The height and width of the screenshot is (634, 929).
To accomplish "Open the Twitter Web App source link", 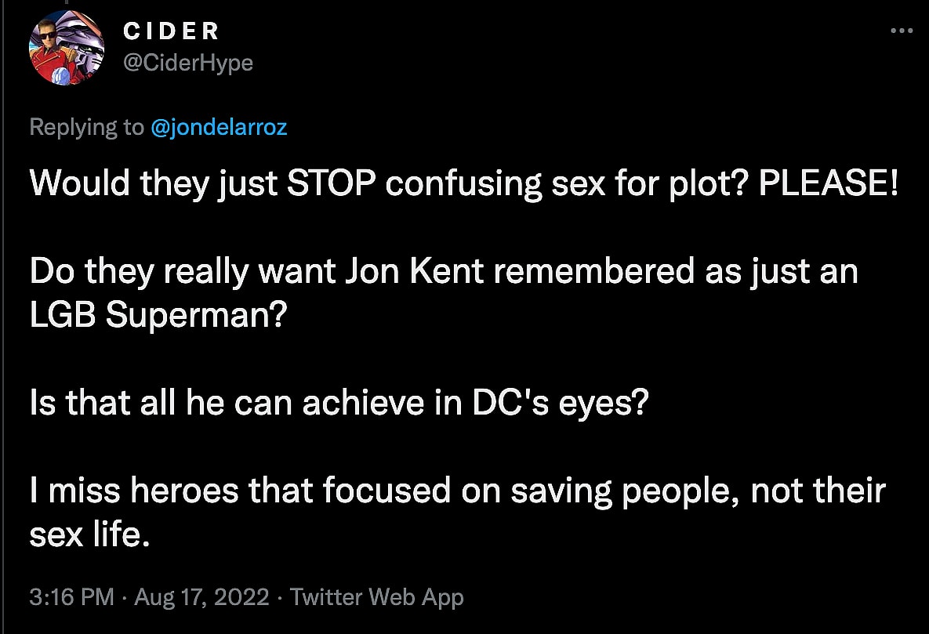I will (377, 597).
